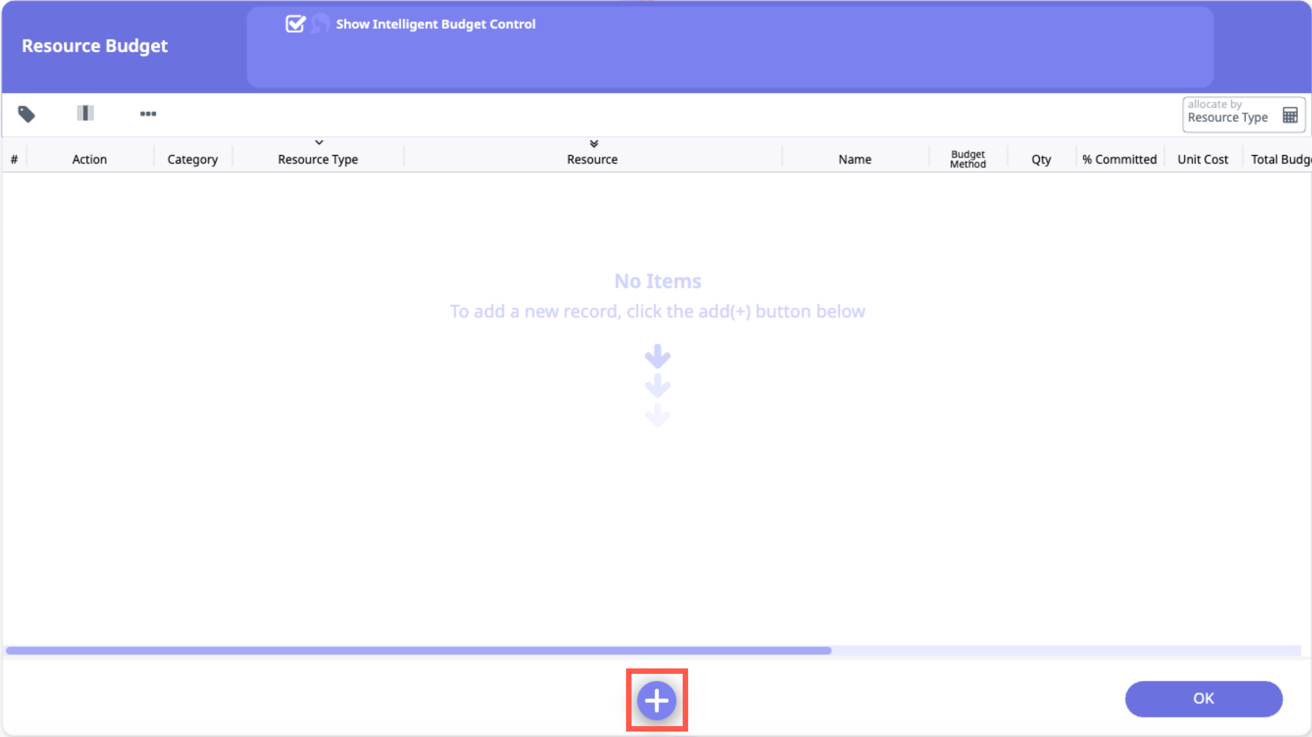The width and height of the screenshot is (1312, 737).
Task: Open the three-dots more options menu
Action: pos(148,114)
